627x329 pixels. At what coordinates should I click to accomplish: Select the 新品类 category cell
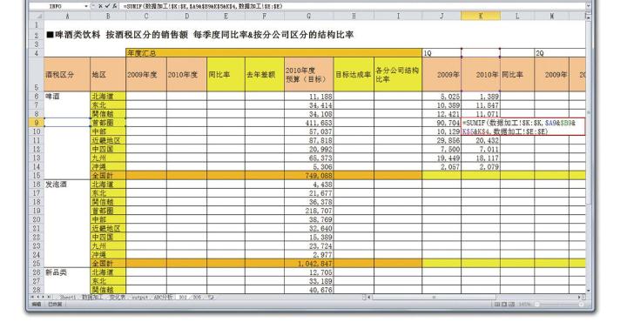[x=67, y=272]
